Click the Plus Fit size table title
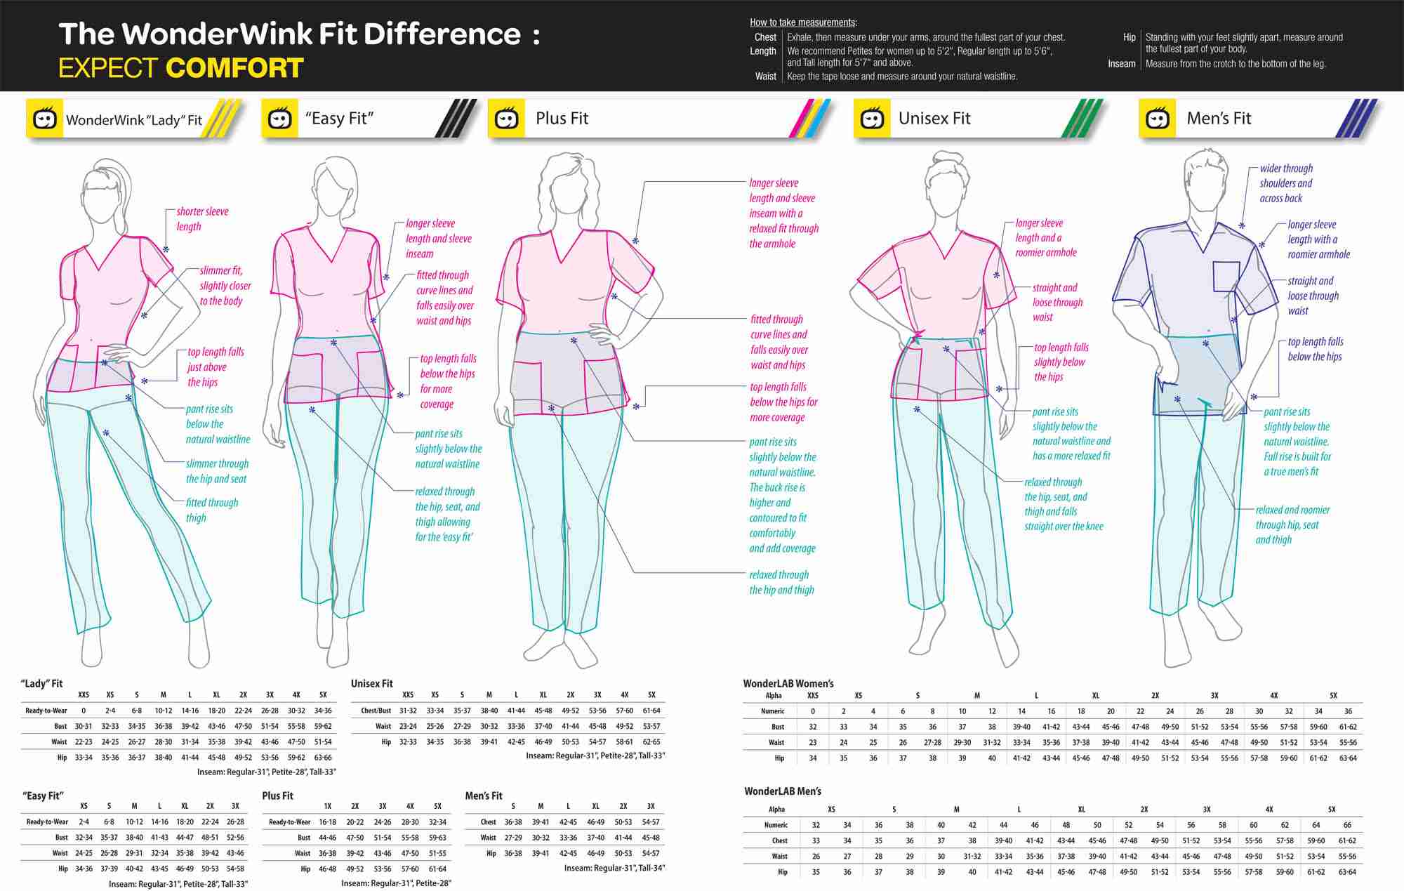Viewport: 1404px width, 891px height. click(277, 796)
